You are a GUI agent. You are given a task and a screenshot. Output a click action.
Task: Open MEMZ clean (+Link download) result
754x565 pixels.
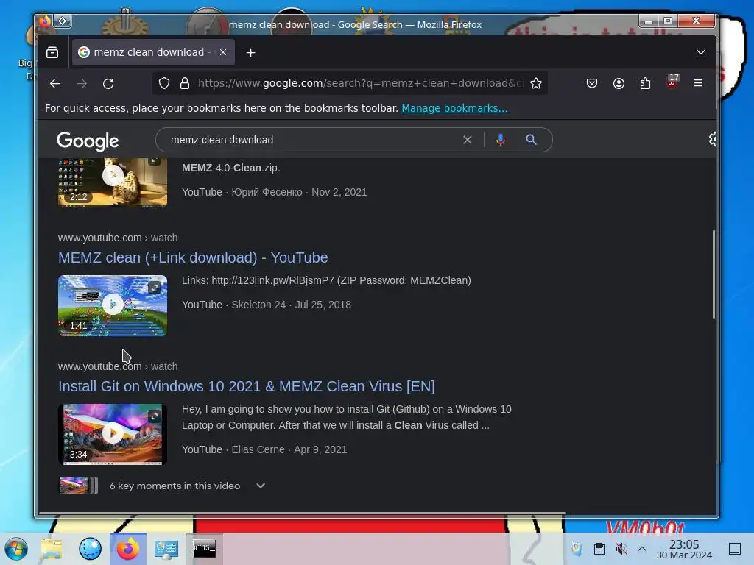193,258
